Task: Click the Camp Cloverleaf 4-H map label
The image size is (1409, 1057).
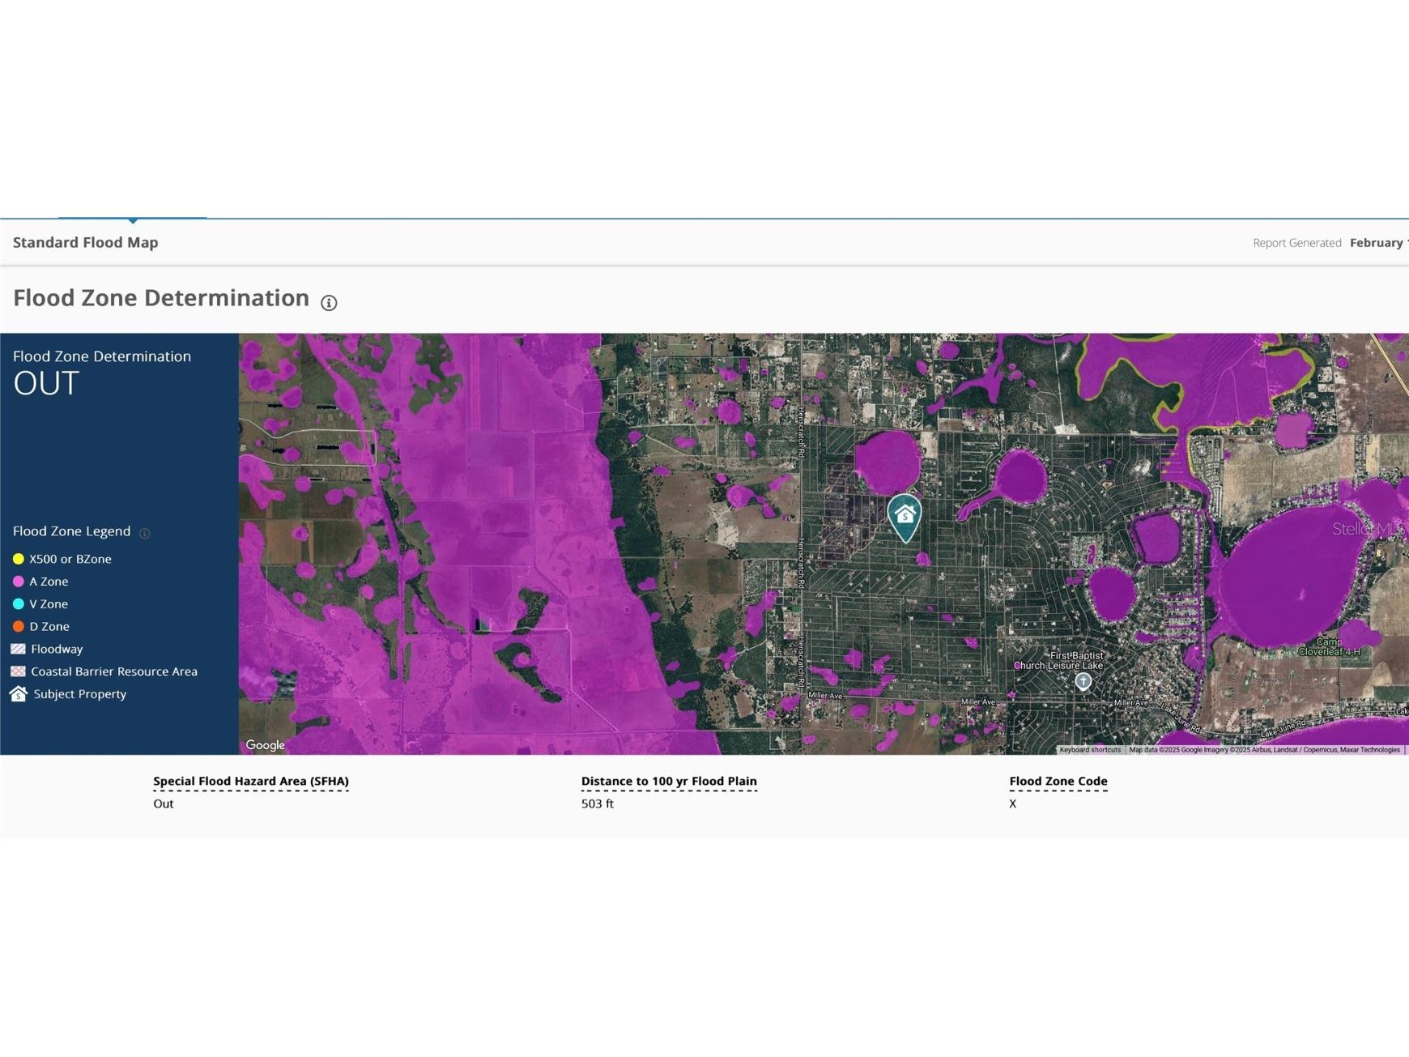Action: coord(1329,646)
